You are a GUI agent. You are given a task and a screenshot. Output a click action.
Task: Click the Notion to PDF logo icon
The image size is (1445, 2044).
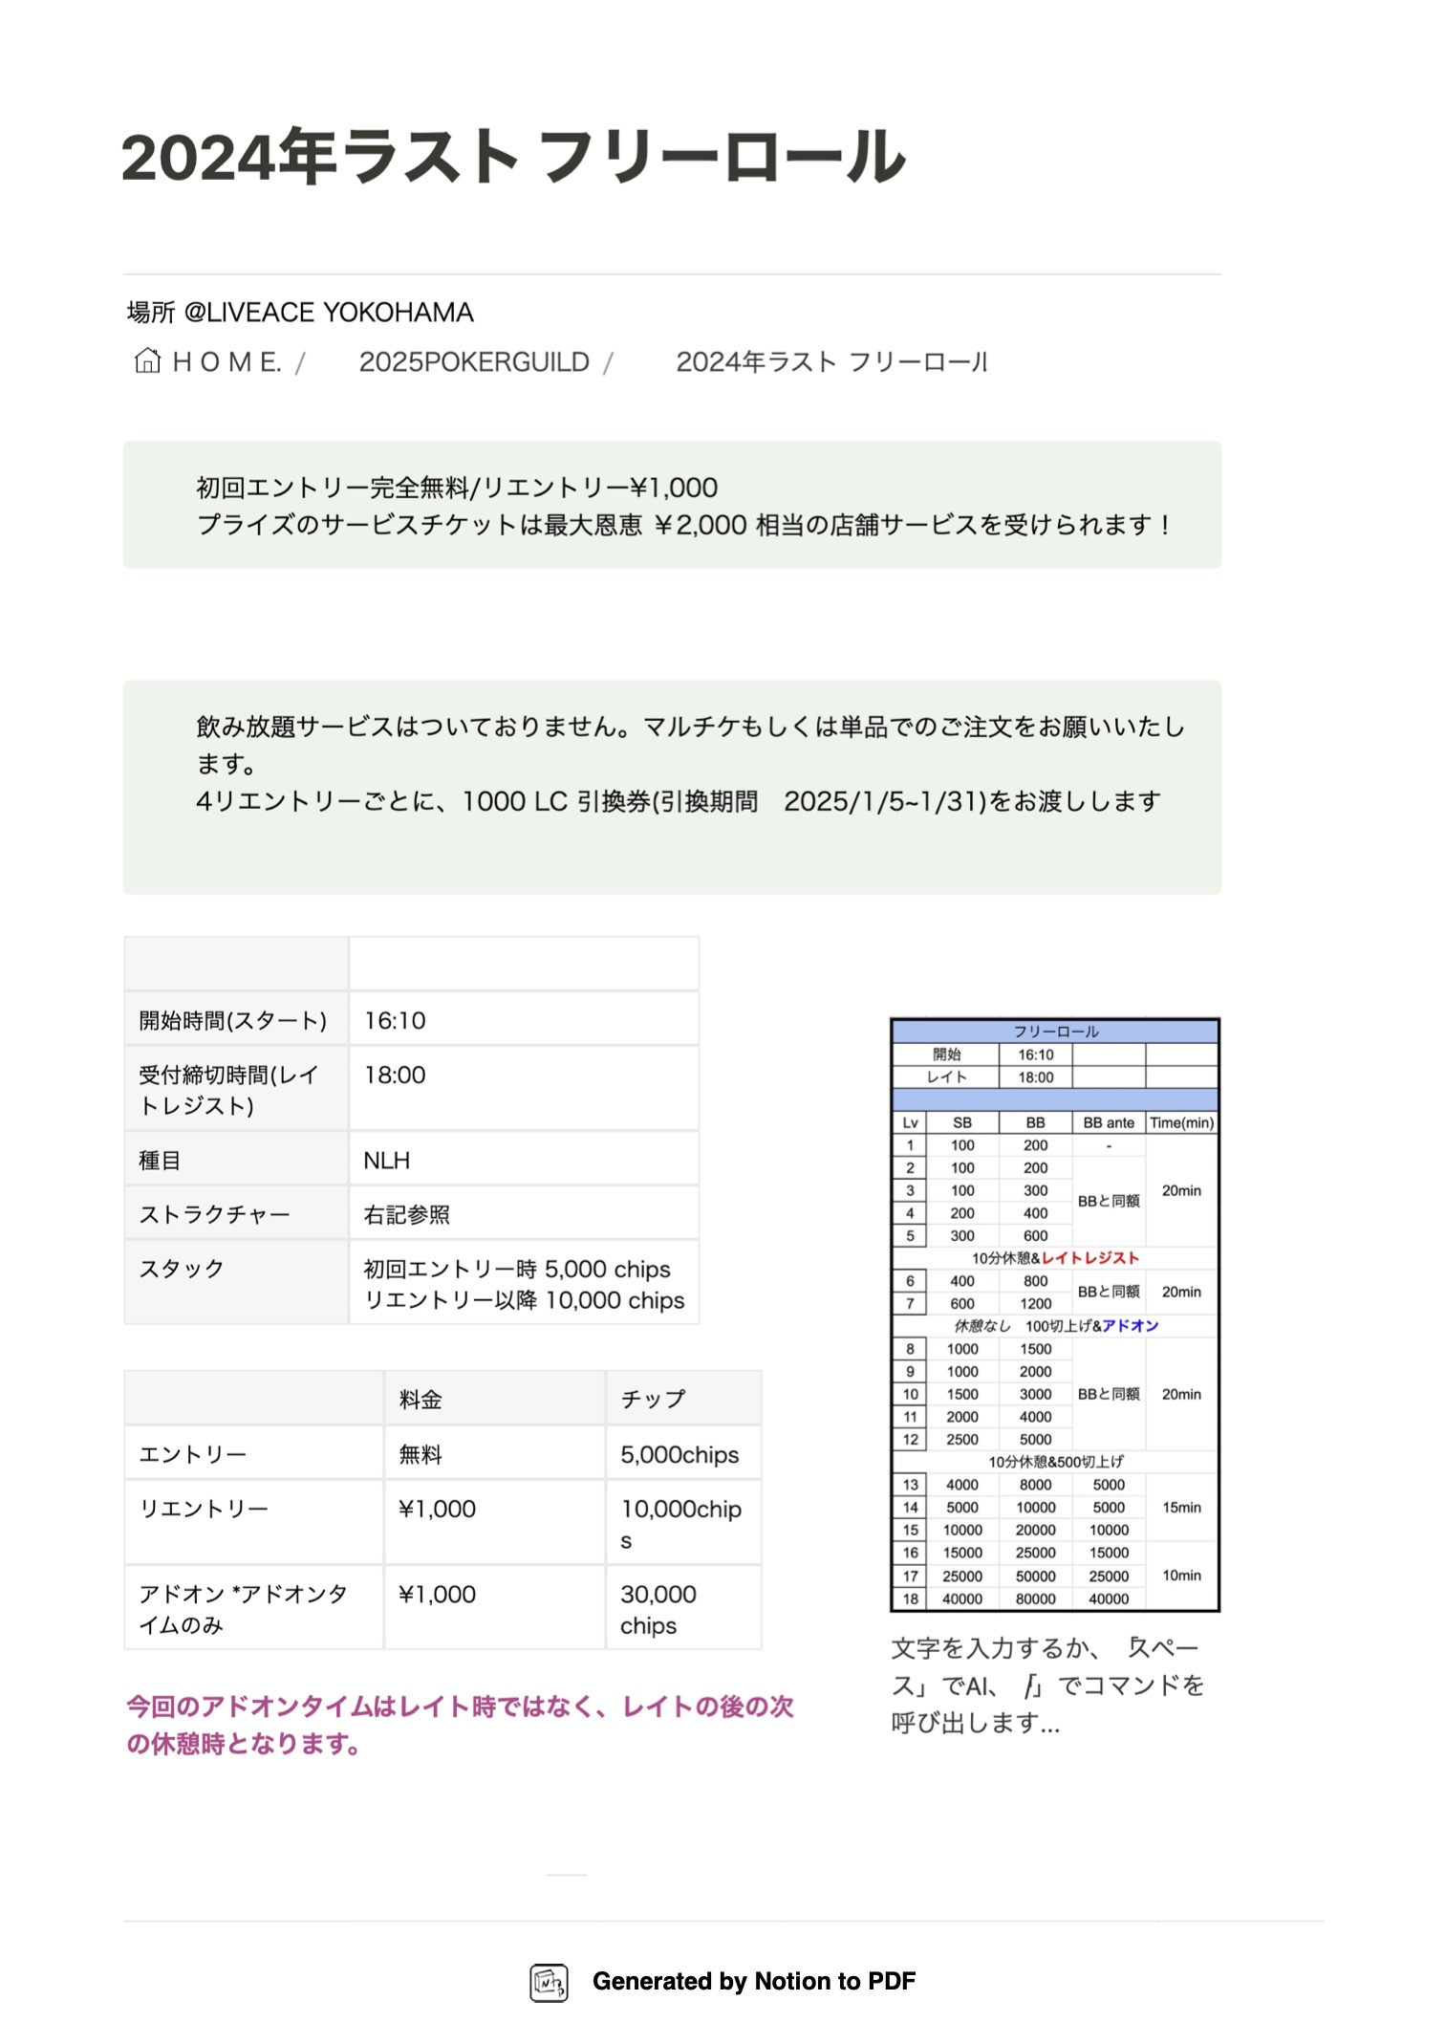pyautogui.click(x=549, y=1982)
